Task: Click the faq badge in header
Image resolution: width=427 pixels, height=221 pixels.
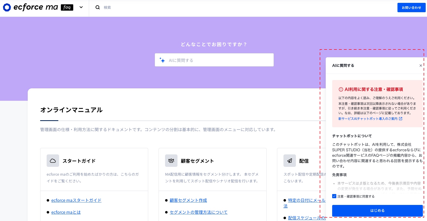Action: click(x=67, y=8)
